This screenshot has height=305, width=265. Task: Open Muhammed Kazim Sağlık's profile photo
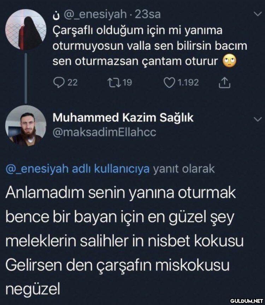click(x=26, y=126)
